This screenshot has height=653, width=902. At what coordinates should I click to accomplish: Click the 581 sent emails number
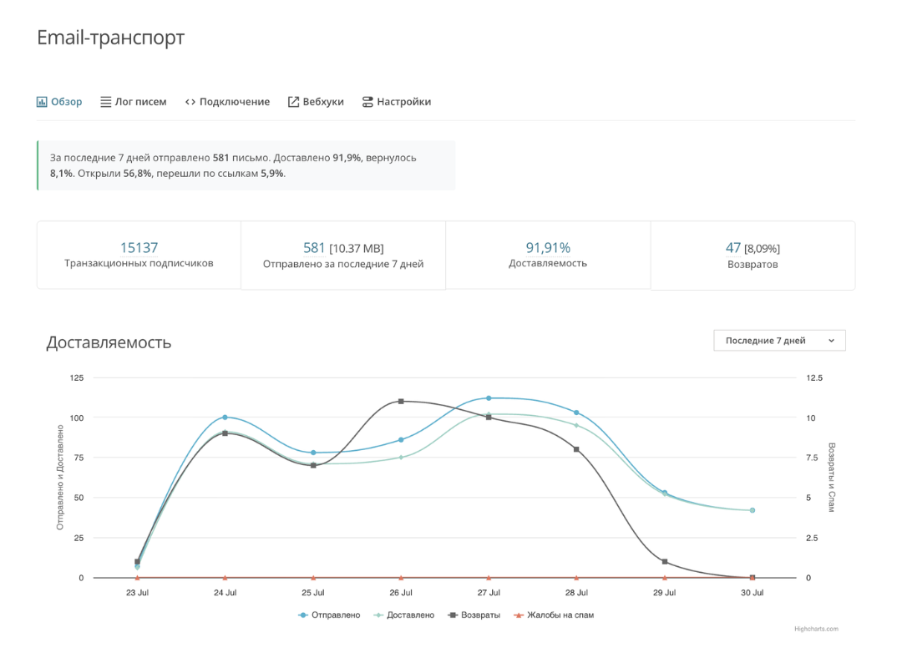coord(314,248)
